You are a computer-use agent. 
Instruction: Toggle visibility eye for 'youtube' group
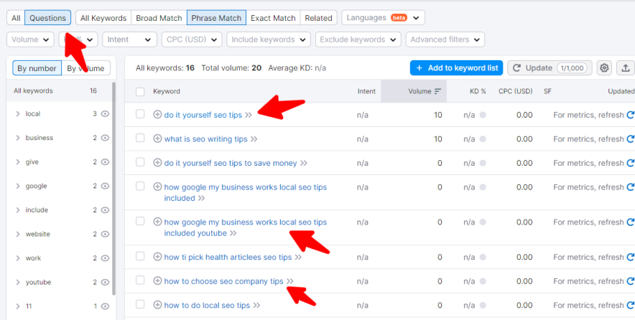(106, 283)
